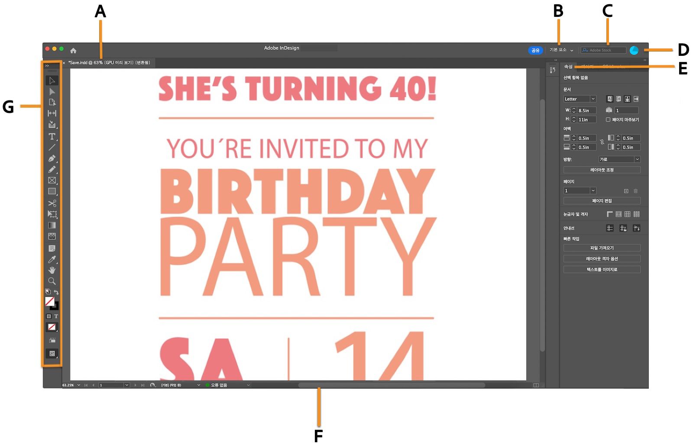Select the Gap tool

tap(52, 113)
